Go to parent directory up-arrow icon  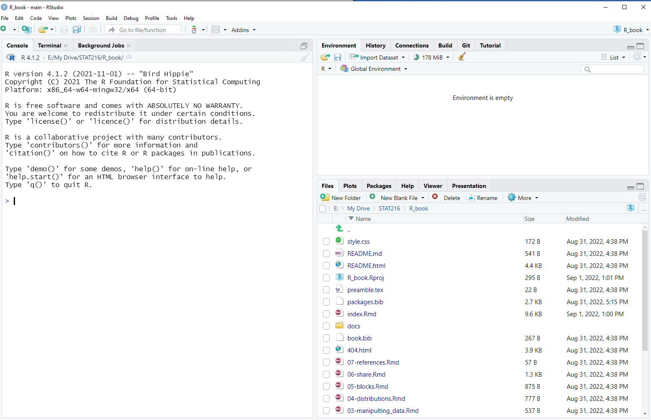click(x=339, y=228)
